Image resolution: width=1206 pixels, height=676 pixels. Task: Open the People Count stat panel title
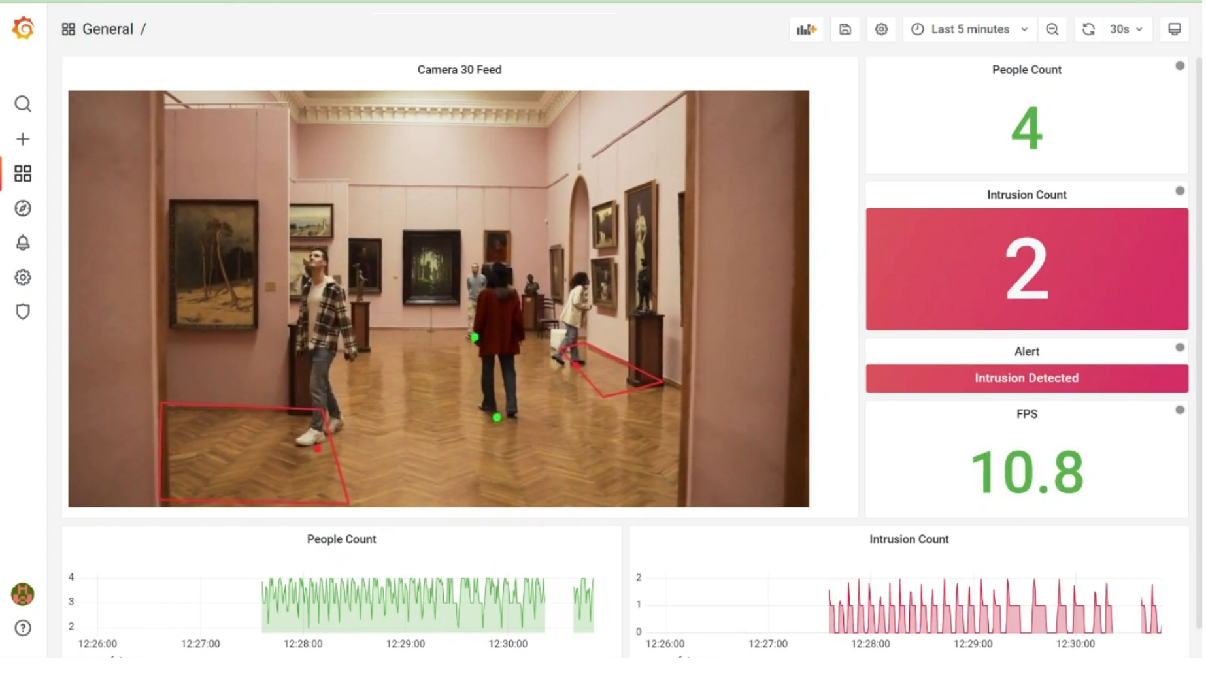point(1026,70)
